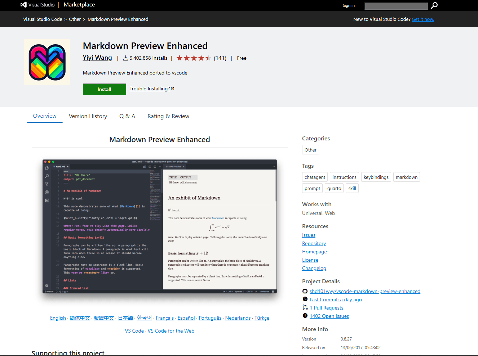
Task: Click the extension preview screenshot
Action: coord(160,226)
